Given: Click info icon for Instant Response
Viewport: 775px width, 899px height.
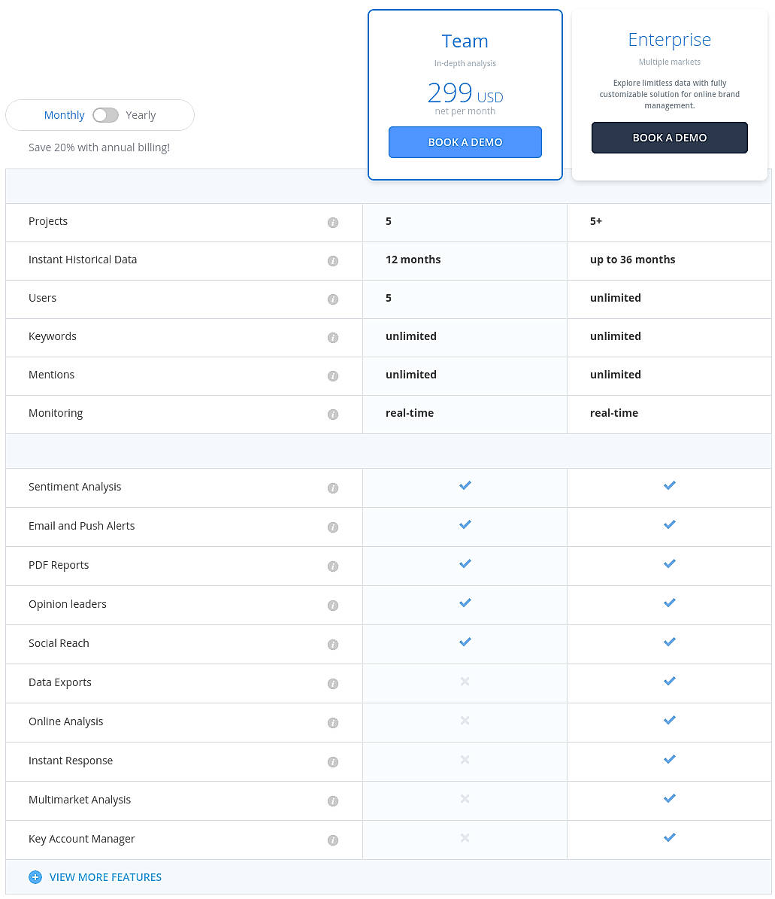Looking at the screenshot, I should pyautogui.click(x=333, y=762).
